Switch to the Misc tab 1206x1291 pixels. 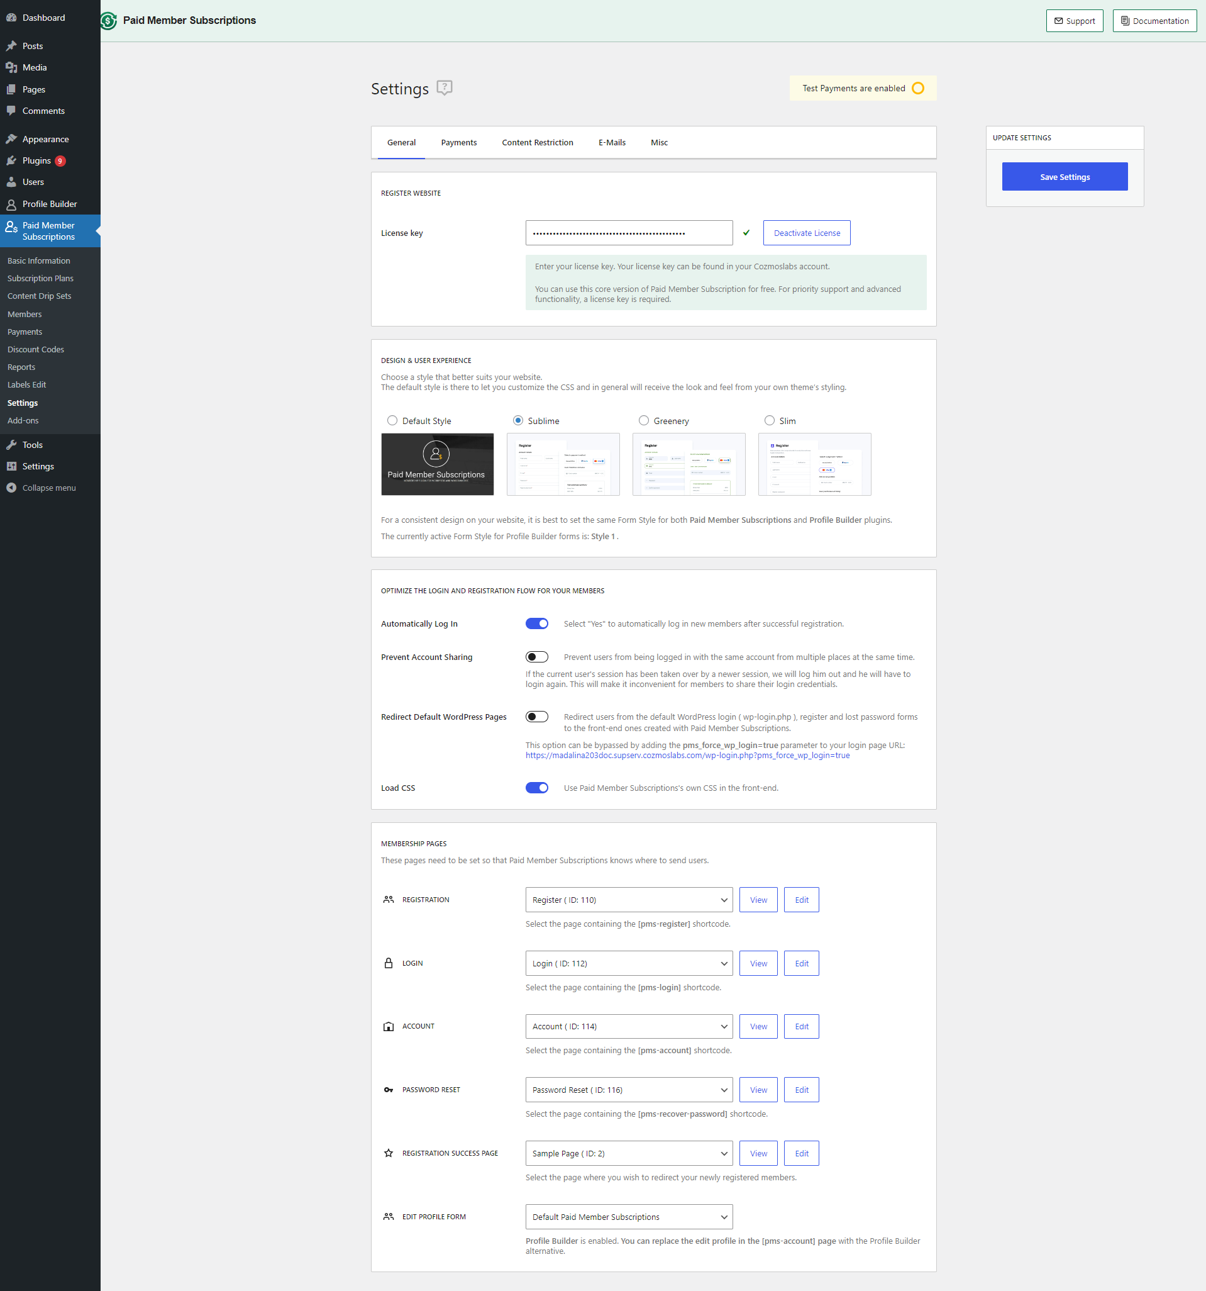pos(660,142)
